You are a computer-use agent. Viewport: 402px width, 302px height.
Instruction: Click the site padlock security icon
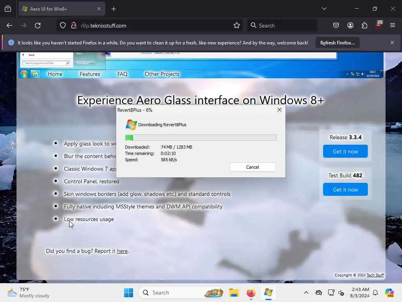point(73,26)
